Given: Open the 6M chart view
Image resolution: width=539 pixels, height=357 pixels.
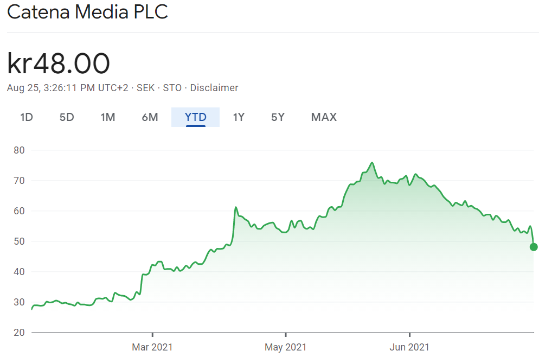Looking at the screenshot, I should (150, 117).
